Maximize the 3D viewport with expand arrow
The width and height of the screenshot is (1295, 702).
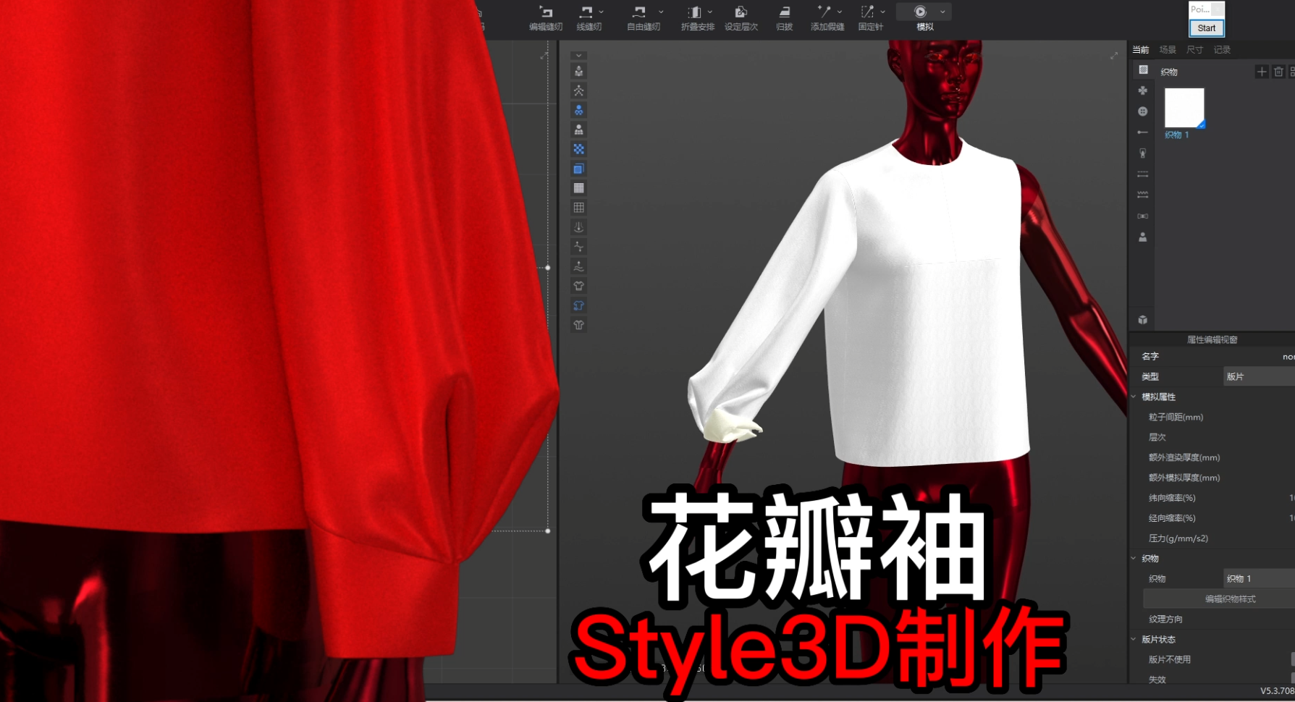pos(1114,56)
